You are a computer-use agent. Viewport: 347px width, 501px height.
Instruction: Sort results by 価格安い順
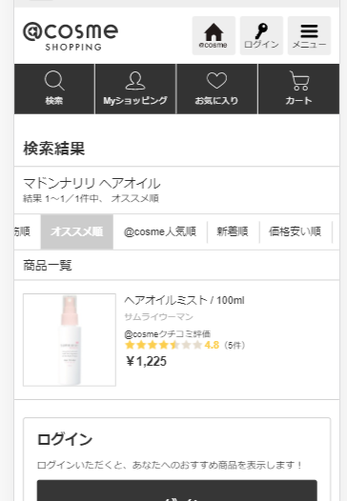(x=296, y=231)
